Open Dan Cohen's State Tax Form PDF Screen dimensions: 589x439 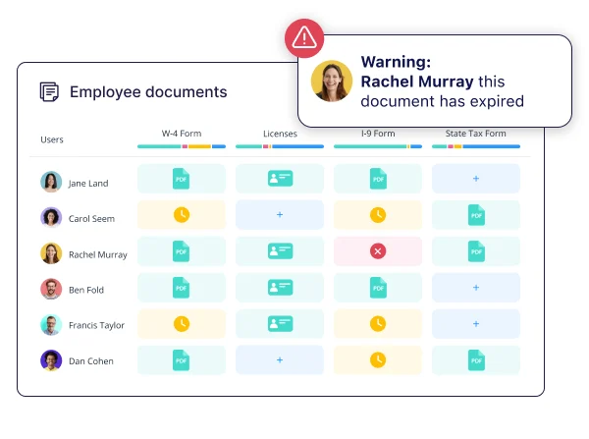(476, 360)
